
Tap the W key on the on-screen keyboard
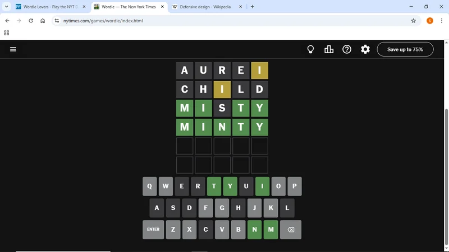(166, 186)
